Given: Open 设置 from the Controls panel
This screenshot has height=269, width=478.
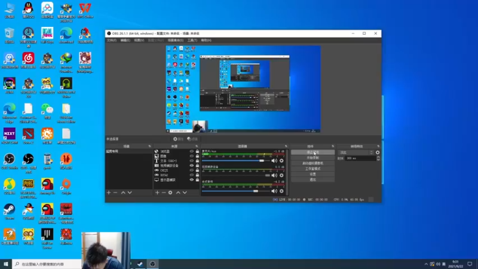Looking at the screenshot, I should pyautogui.click(x=312, y=174).
